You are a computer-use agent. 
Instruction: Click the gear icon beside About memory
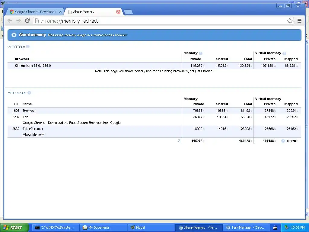tap(14, 35)
